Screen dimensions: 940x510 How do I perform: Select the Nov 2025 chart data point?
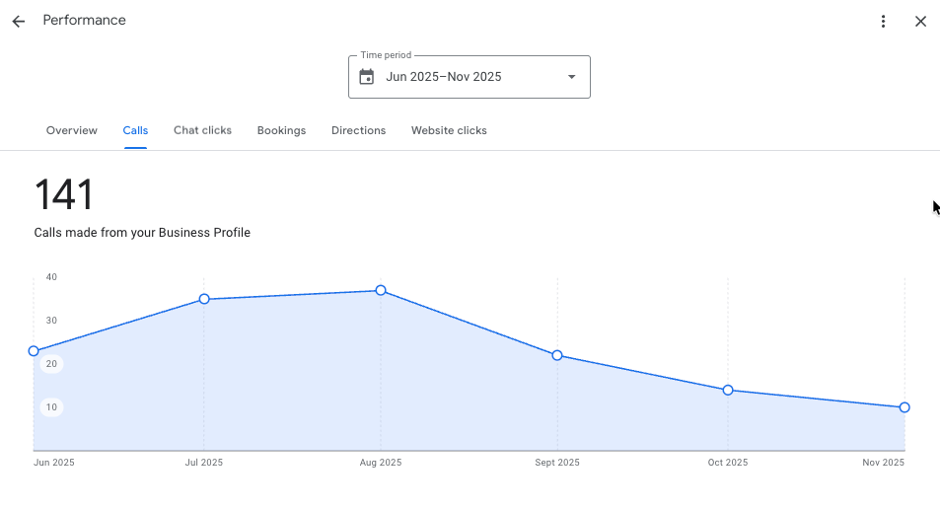[x=904, y=407]
